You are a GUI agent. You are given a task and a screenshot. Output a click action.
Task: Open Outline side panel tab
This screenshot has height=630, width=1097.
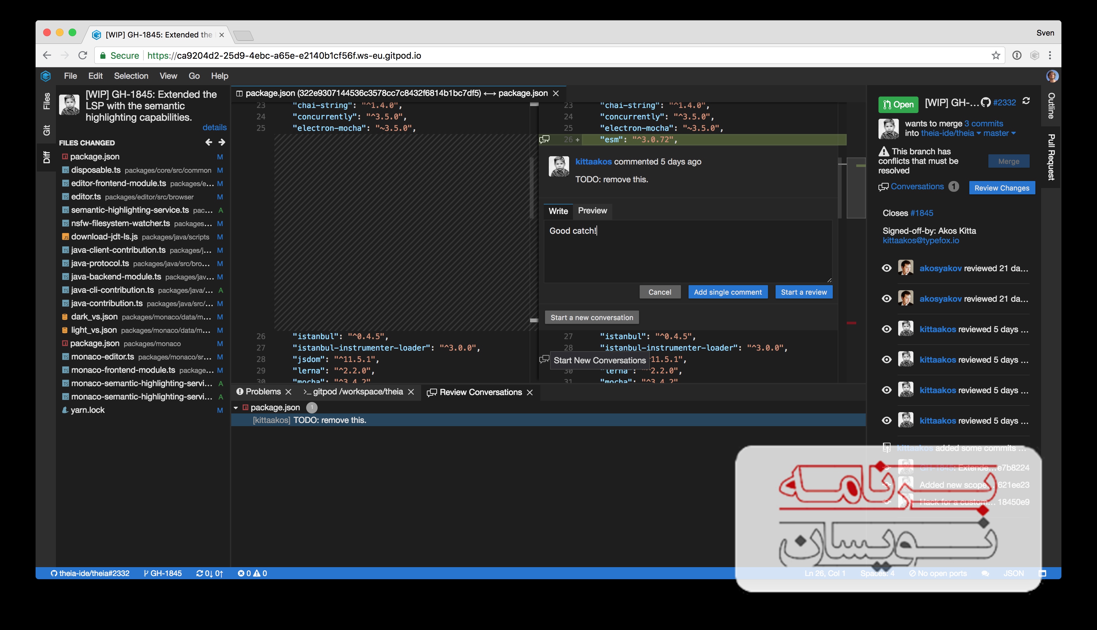(1051, 105)
